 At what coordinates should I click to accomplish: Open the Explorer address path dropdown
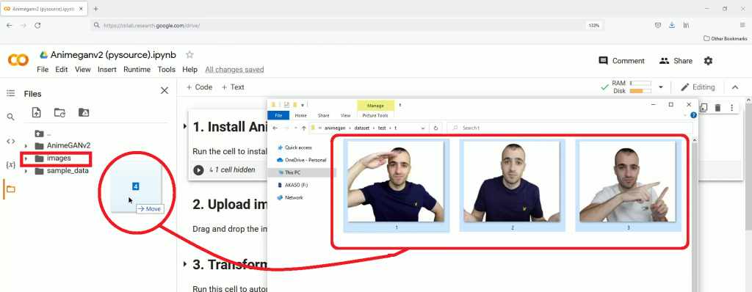[422, 128]
